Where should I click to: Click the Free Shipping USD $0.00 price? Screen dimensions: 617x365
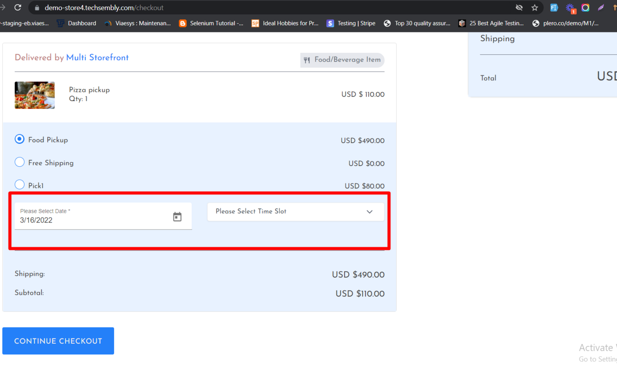367,164
